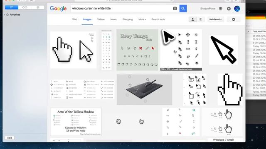Select the Images tab
This screenshot has height=149, width=266.
click(87, 19)
